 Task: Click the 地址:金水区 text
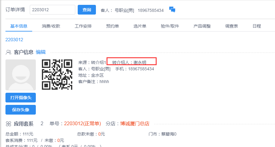[91, 75]
